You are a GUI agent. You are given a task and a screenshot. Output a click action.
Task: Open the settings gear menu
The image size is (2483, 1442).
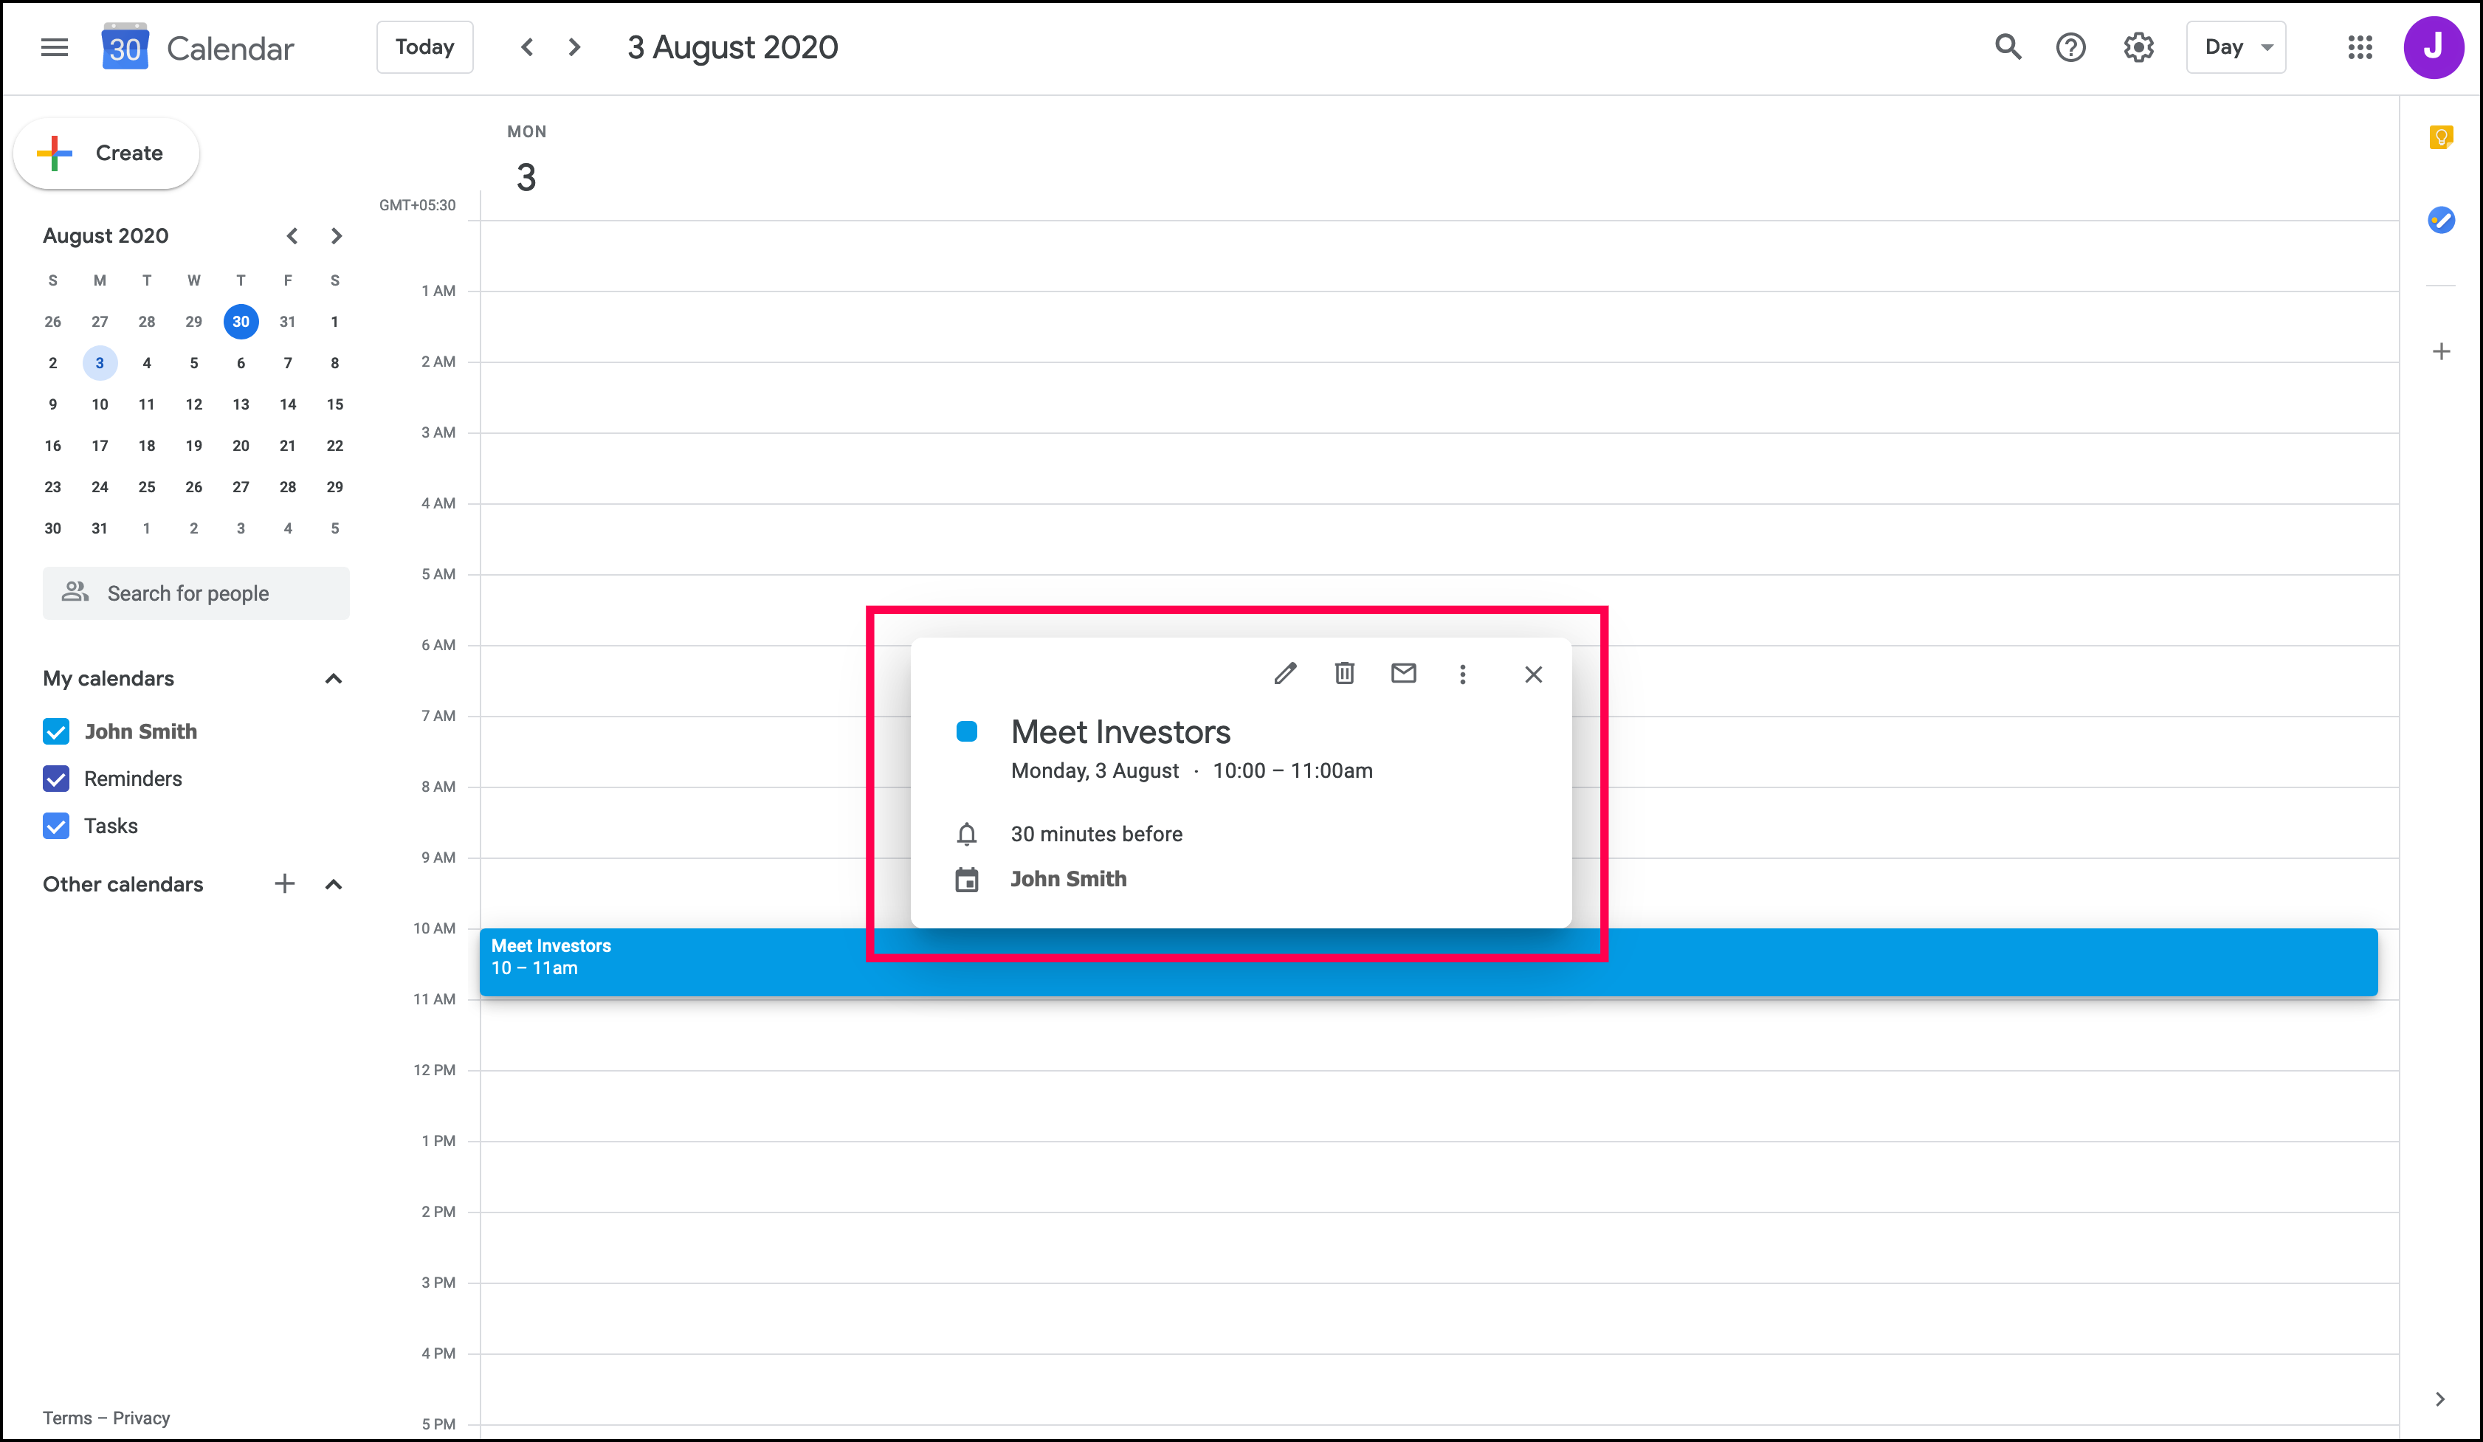2138,47
